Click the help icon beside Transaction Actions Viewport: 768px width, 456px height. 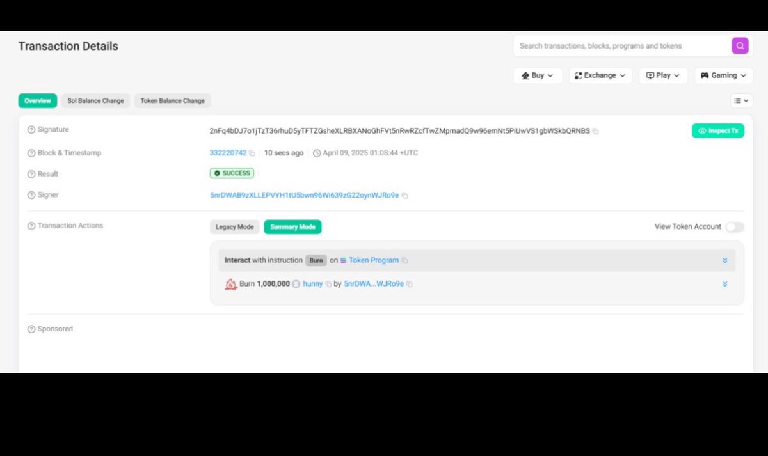coord(31,226)
